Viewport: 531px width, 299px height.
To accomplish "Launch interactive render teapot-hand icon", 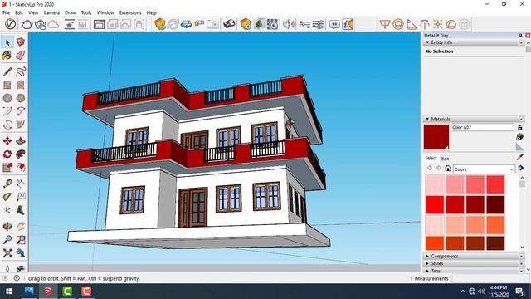I will (x=40, y=24).
